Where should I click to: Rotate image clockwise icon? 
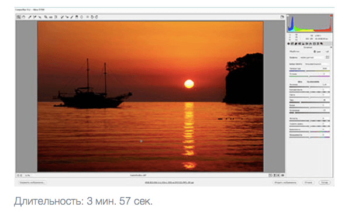97,17
